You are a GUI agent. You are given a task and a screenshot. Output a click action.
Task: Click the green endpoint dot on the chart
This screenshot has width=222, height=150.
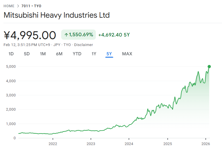pyautogui.click(x=209, y=67)
